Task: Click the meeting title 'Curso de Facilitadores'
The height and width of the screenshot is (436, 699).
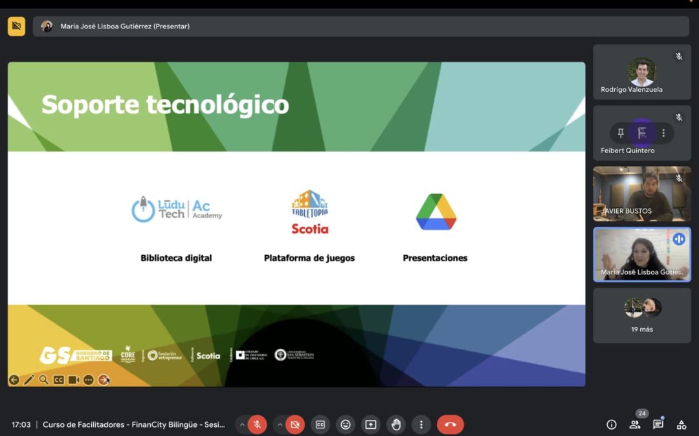Action: [x=134, y=424]
